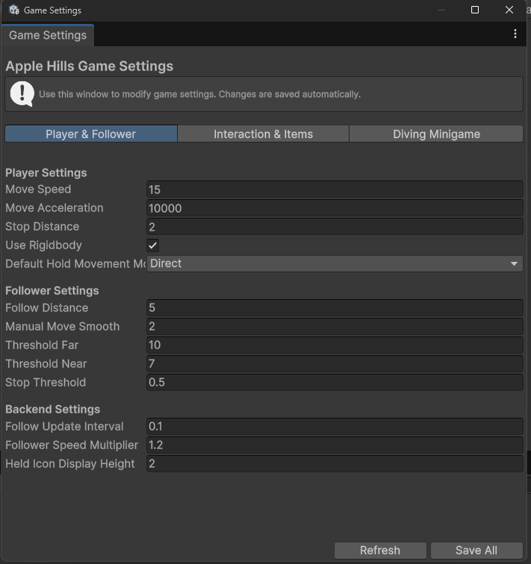Image resolution: width=531 pixels, height=564 pixels.
Task: Toggle the Use Rigidbody checkbox
Action: pos(153,245)
